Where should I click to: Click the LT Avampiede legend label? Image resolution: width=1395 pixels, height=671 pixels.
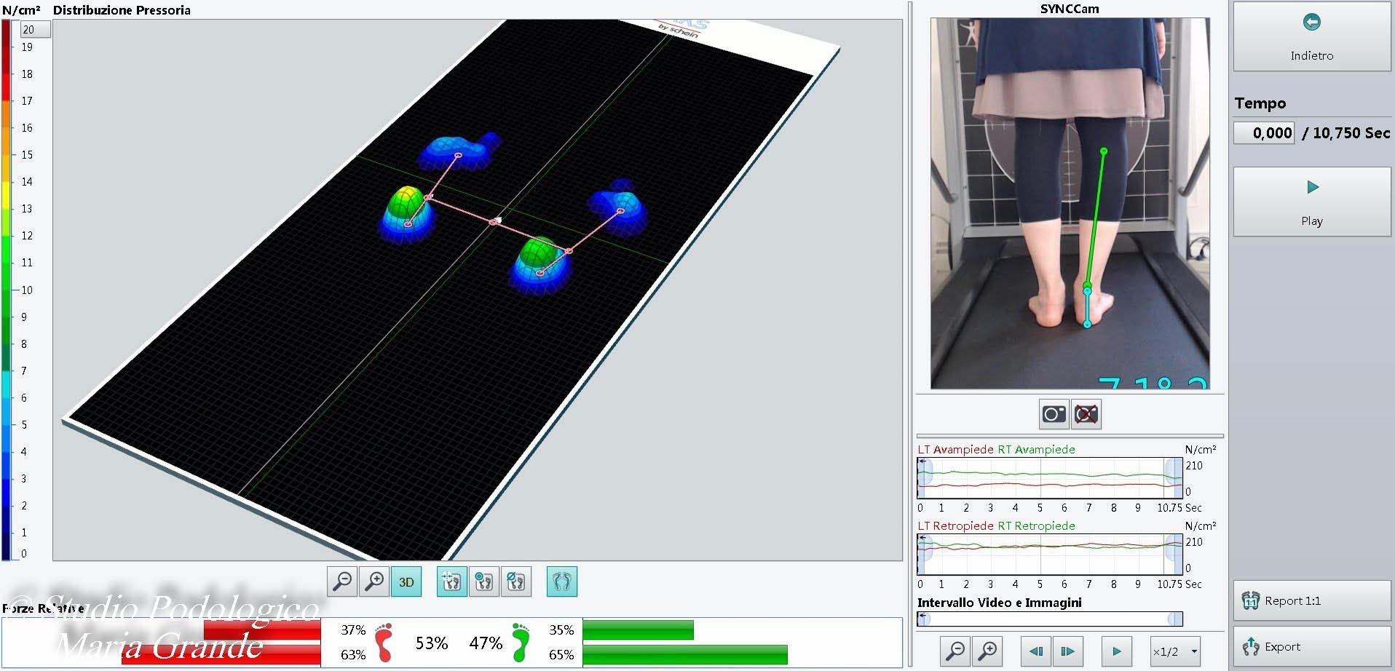(955, 450)
